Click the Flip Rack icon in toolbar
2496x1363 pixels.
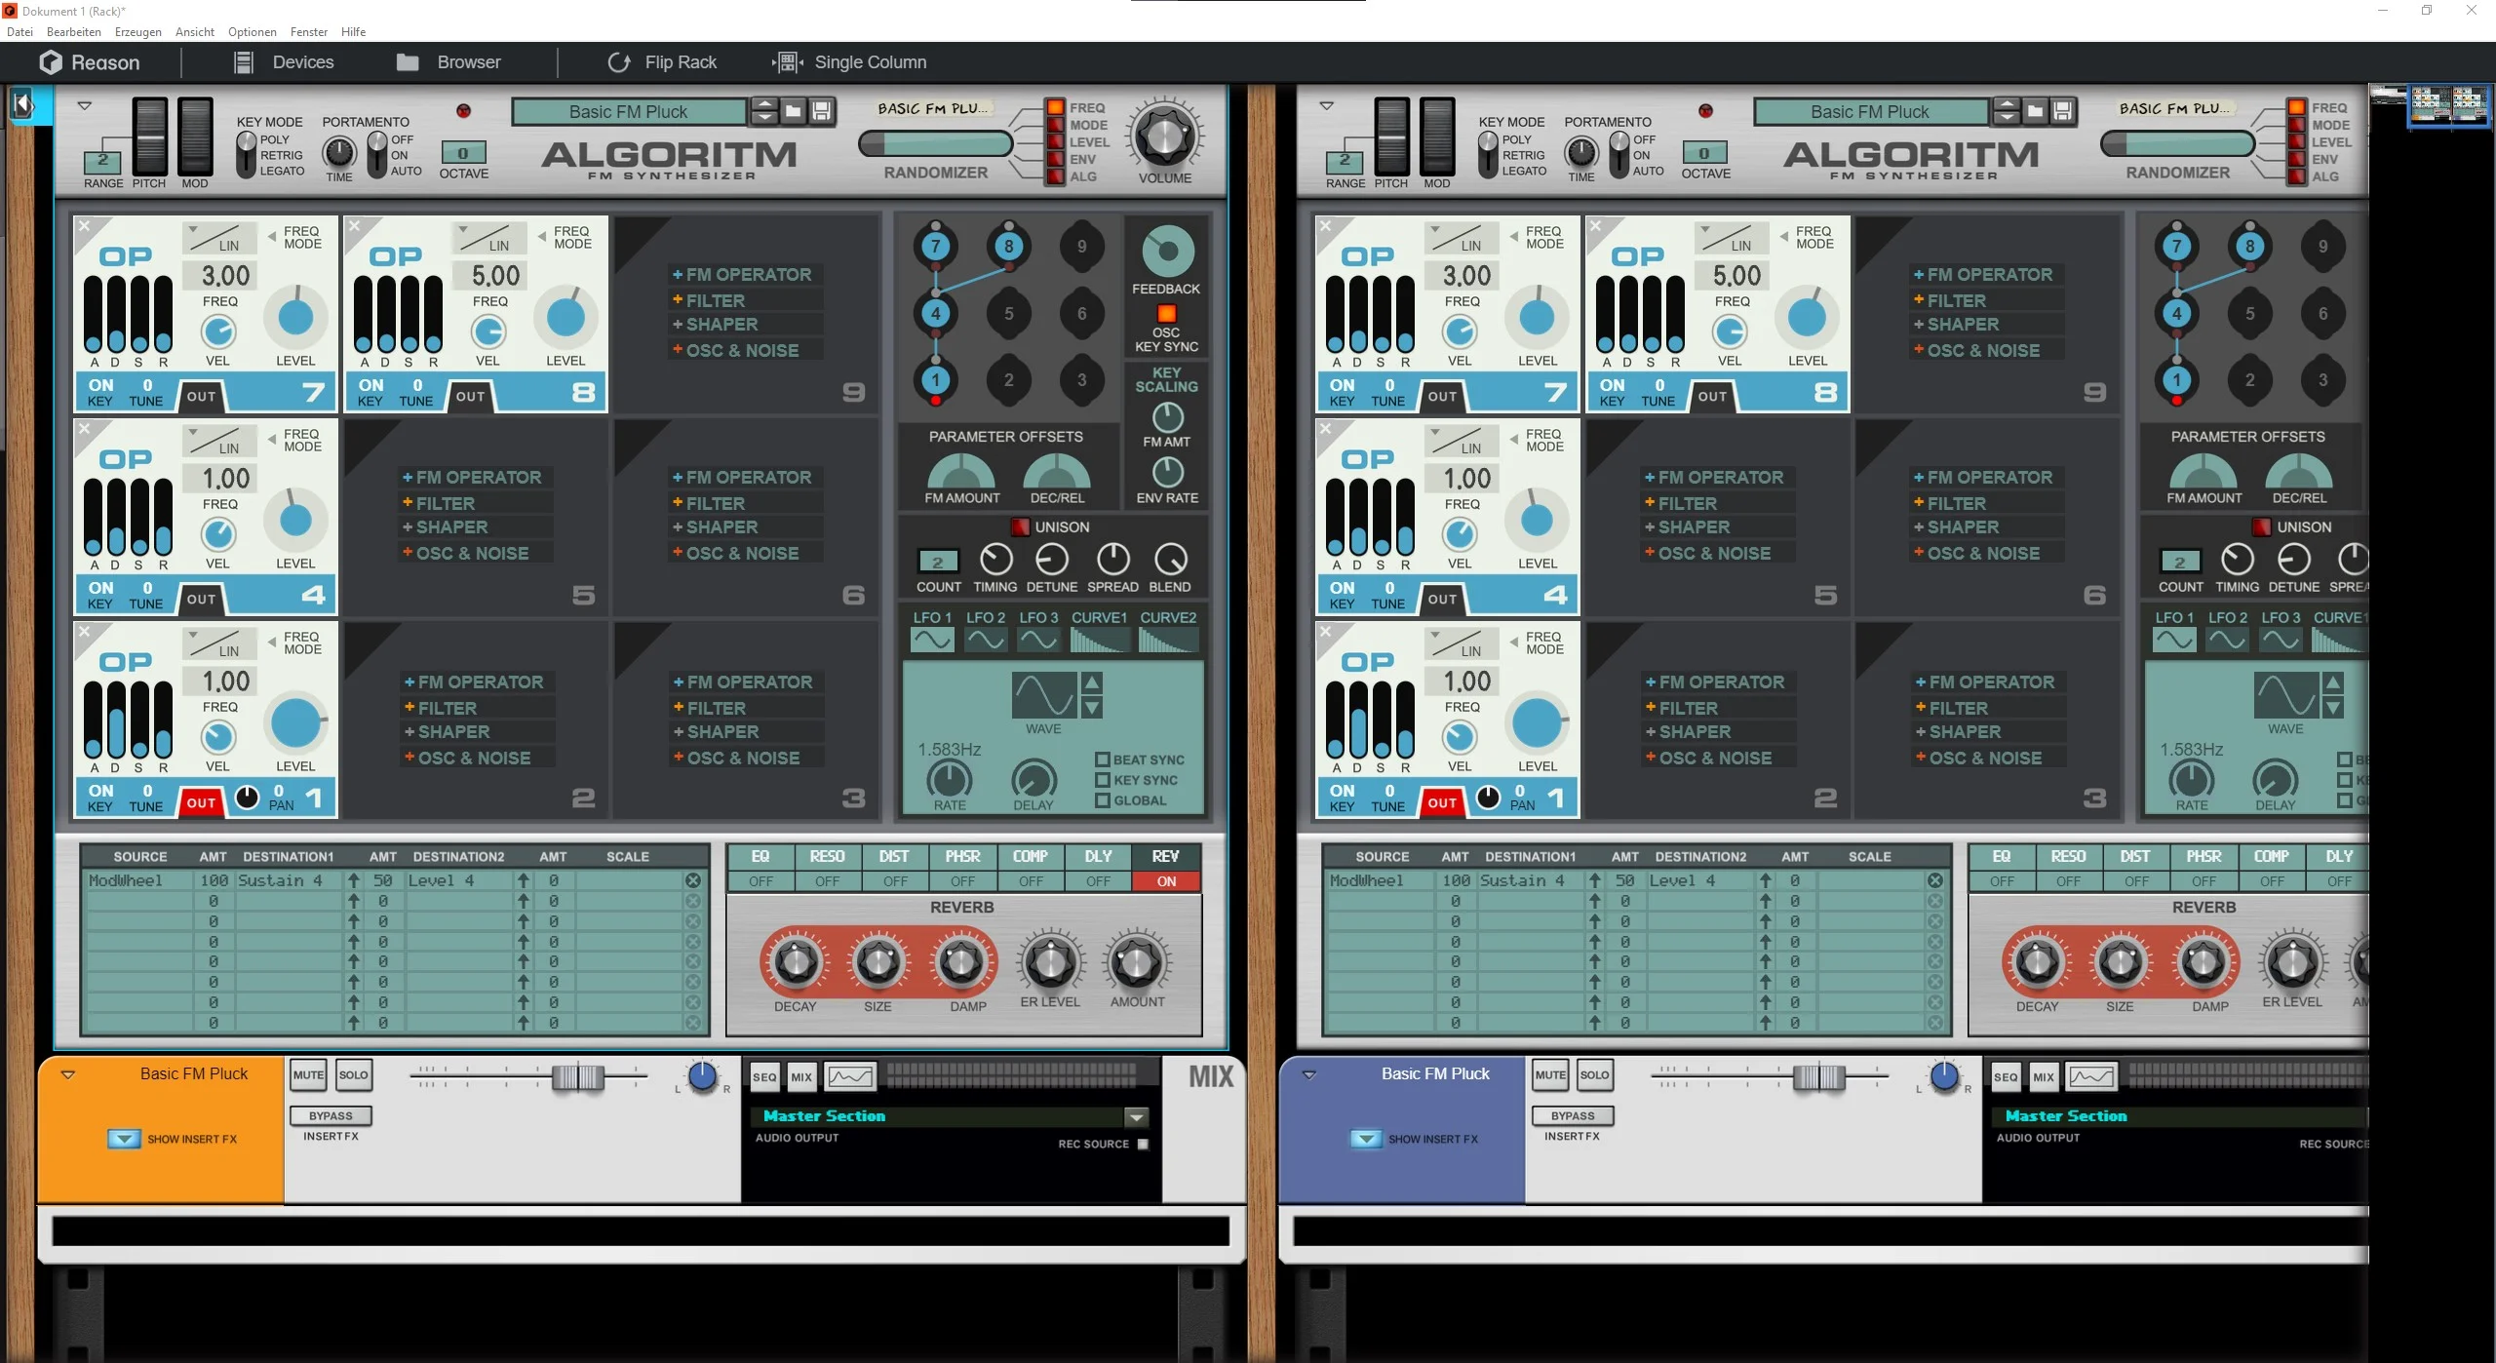point(618,62)
